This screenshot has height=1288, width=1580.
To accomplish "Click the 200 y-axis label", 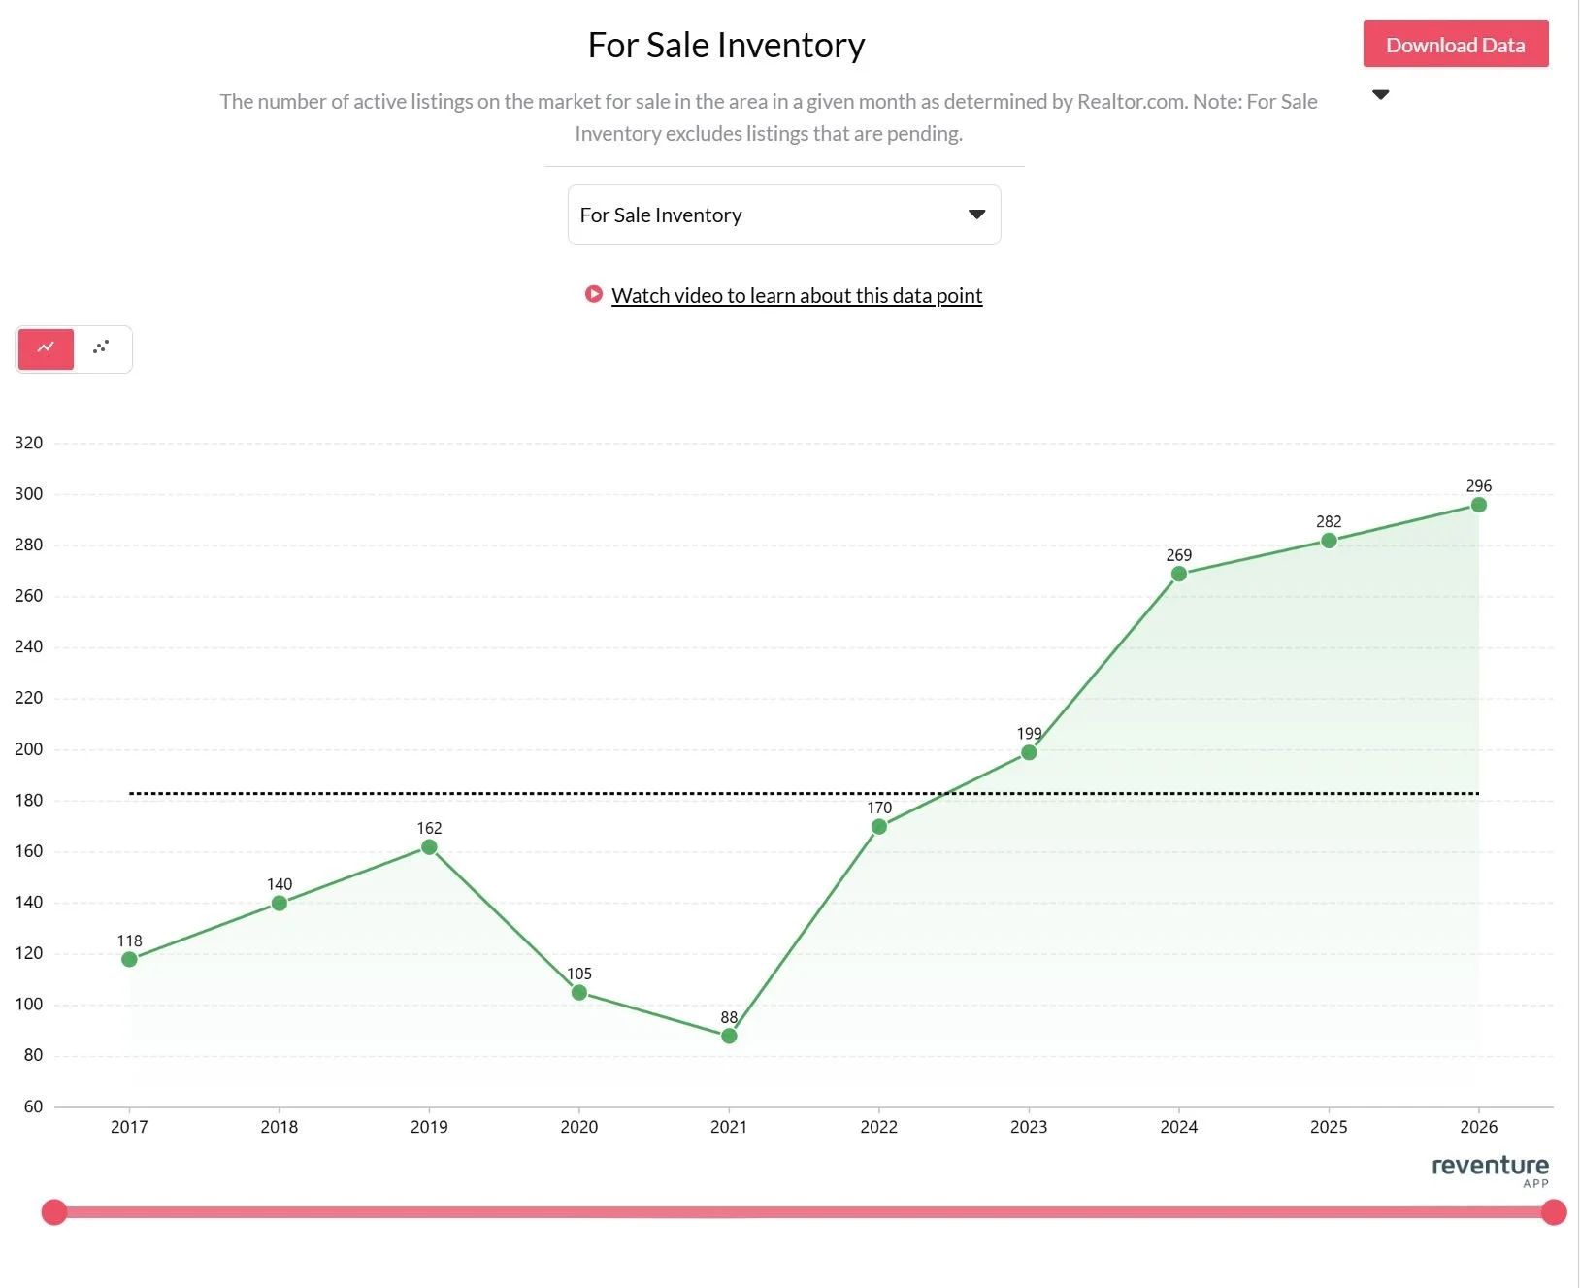I will pyautogui.click(x=29, y=748).
